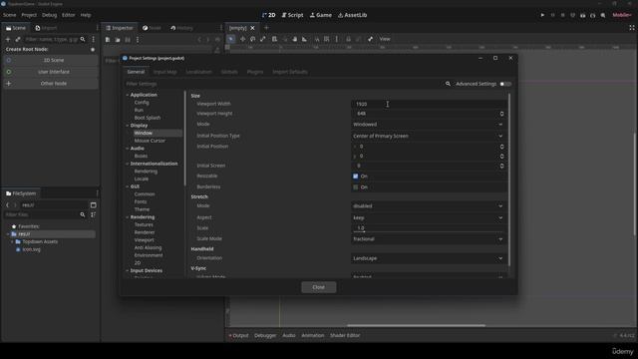Toggle the Resizable checkbox

tap(356, 177)
